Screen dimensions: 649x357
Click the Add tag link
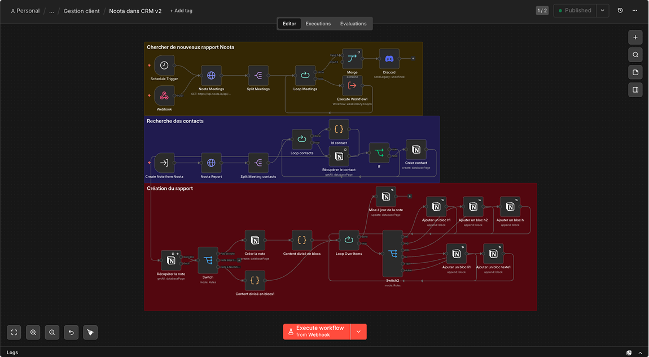click(181, 11)
